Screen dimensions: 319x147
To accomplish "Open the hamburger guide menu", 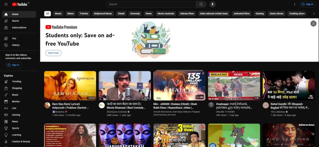I will 6,4.
